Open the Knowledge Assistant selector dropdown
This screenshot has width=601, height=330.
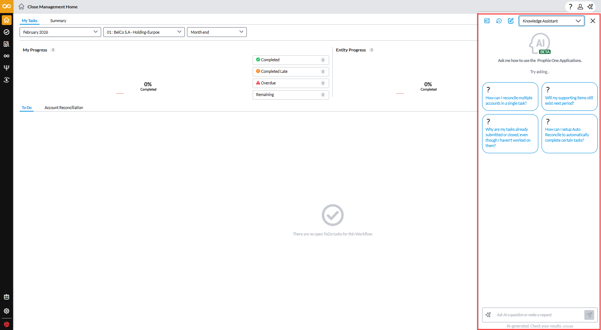tap(551, 21)
